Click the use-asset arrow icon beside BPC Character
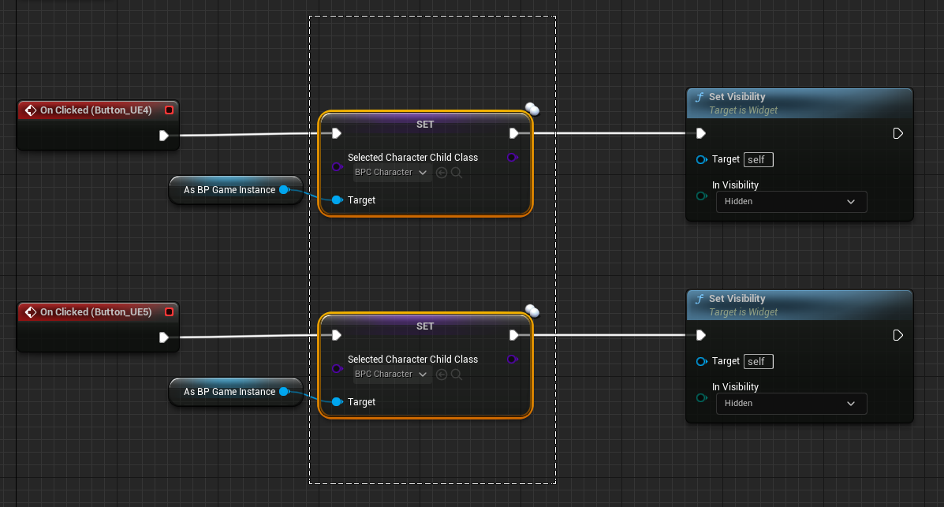The width and height of the screenshot is (944, 507). [x=441, y=172]
